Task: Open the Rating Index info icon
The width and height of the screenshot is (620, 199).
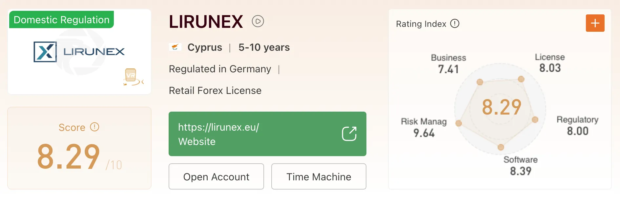Action: click(x=455, y=24)
